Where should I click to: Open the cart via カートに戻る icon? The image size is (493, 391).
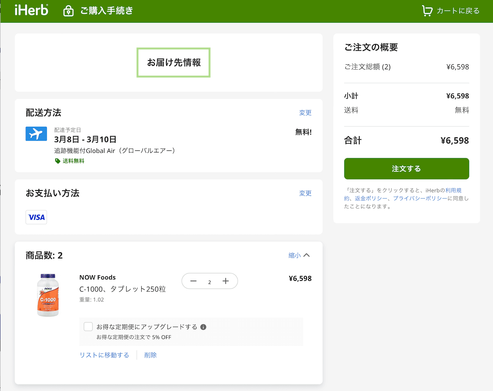pos(428,11)
